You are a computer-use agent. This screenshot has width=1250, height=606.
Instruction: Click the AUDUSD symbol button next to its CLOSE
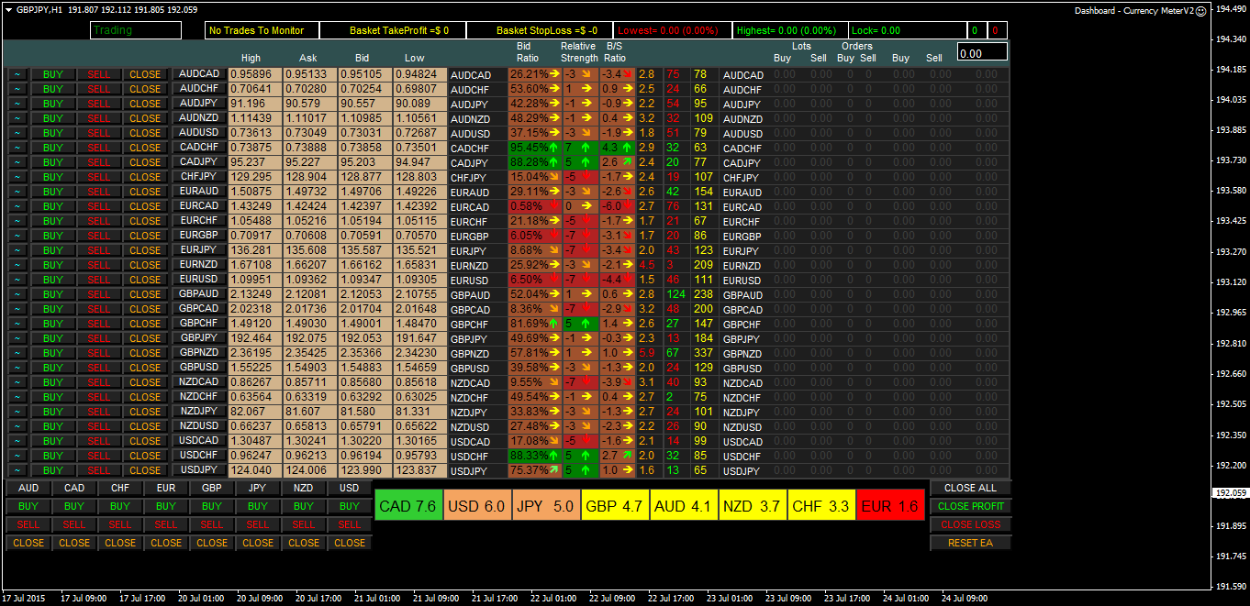tap(199, 132)
